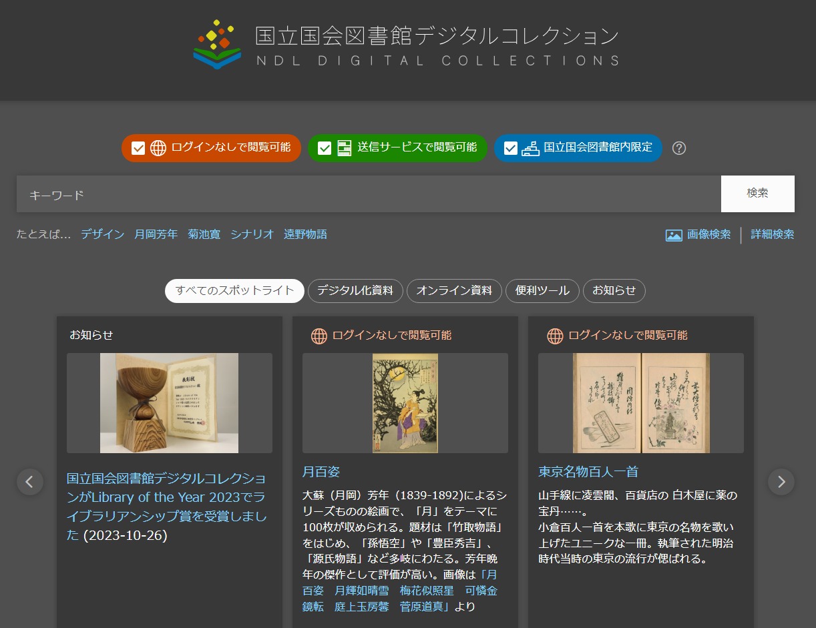Open 詳細検索 advanced search link
The image size is (816, 628).
coord(773,235)
